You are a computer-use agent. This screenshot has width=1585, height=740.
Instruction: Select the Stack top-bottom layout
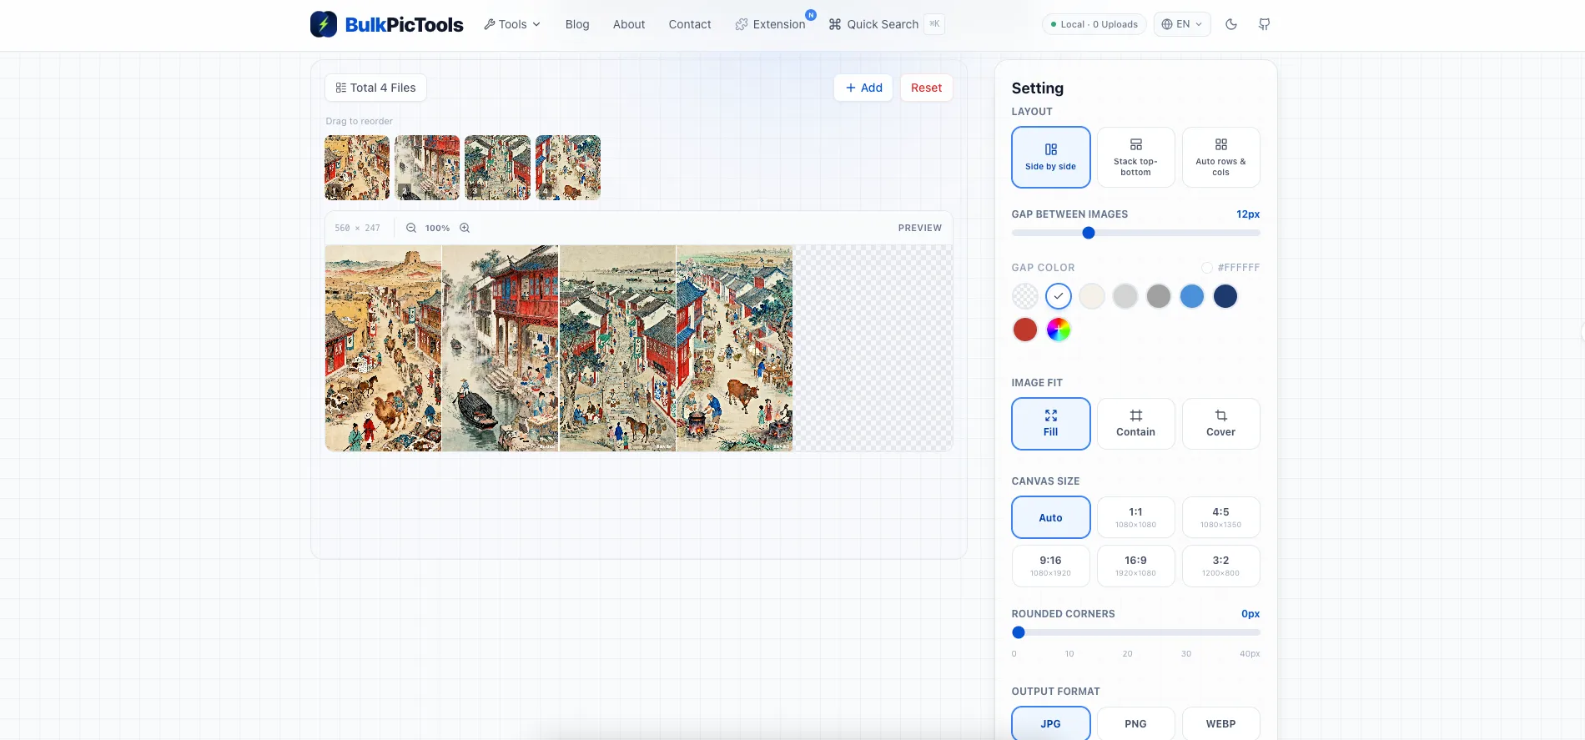[1136, 157]
